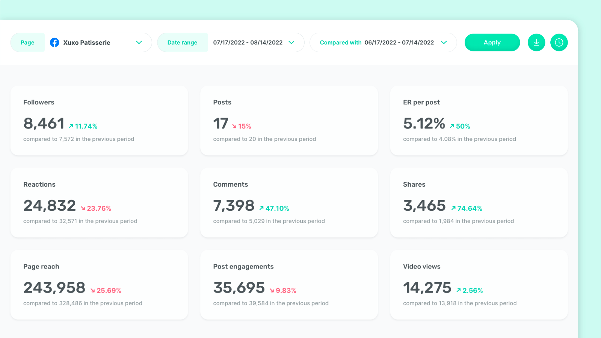Open the Date range dropdown
Viewport: 601px width, 338px height.
[x=291, y=42]
